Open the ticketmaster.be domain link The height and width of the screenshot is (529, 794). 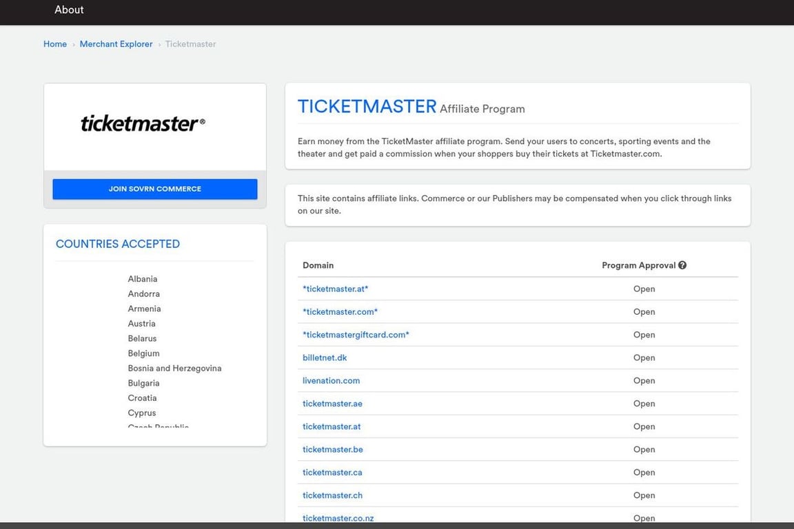[x=333, y=450]
